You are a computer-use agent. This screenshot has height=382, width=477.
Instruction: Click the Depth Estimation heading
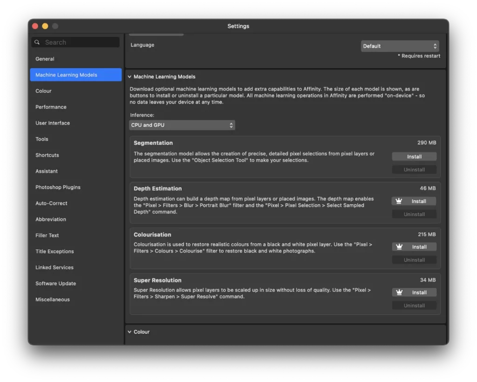157,189
